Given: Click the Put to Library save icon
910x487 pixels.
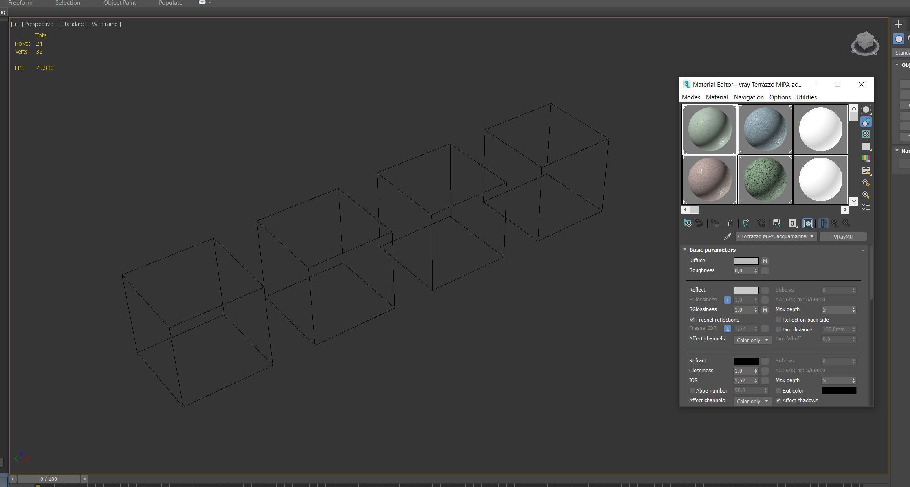Looking at the screenshot, I should click(x=776, y=223).
